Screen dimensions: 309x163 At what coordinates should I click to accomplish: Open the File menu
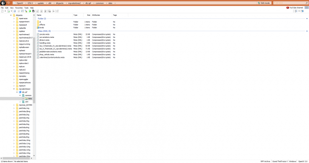(2, 8)
